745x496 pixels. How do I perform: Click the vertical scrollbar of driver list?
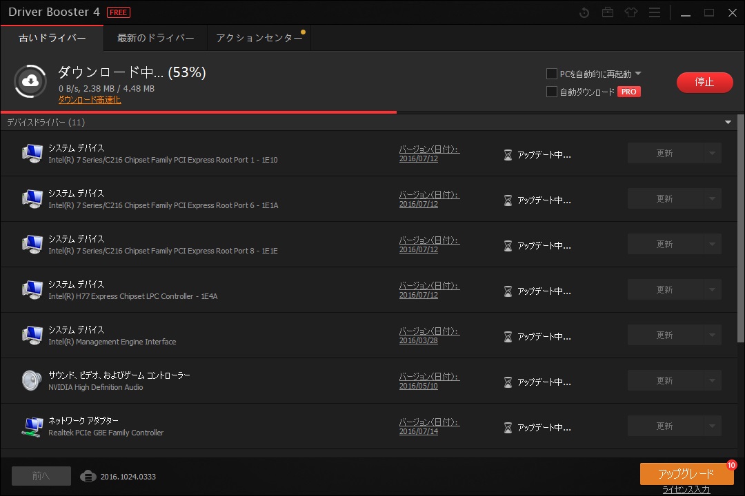point(741,228)
